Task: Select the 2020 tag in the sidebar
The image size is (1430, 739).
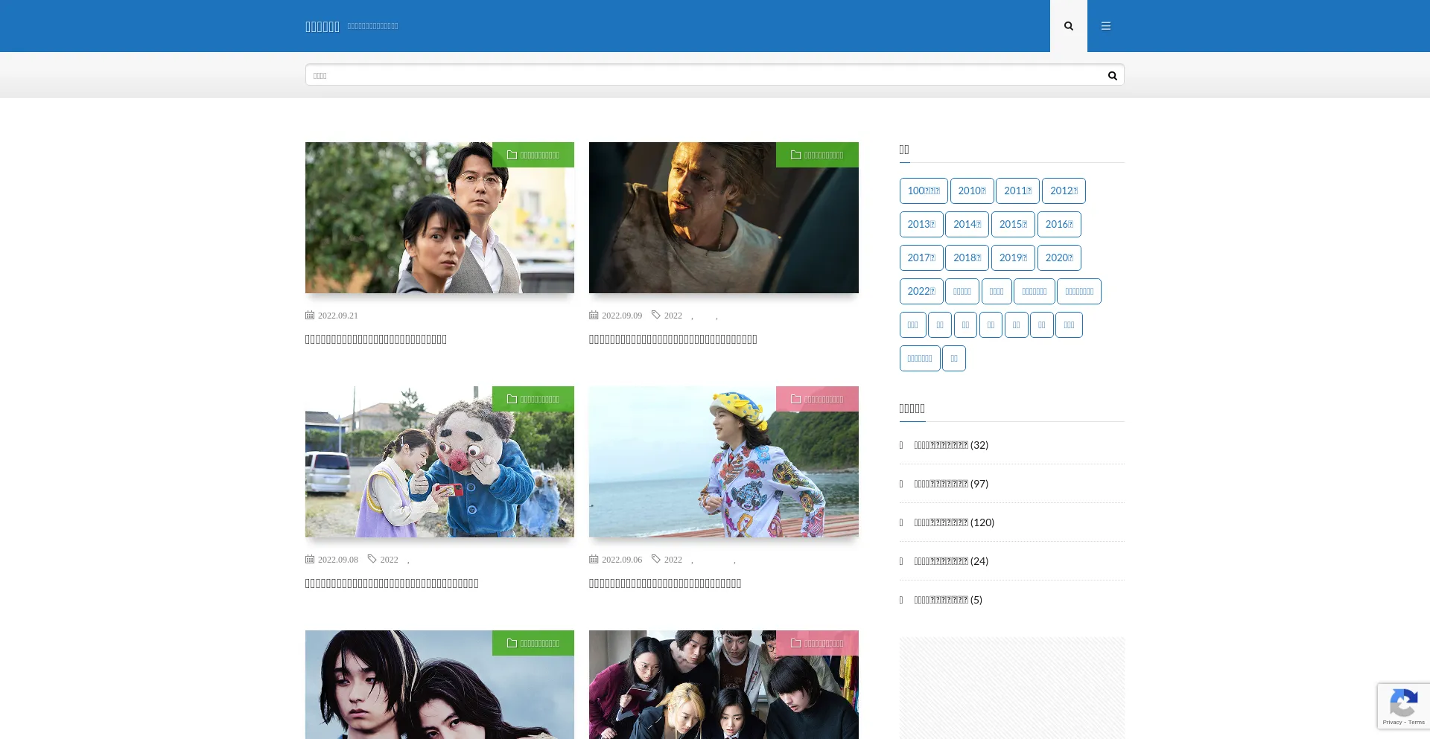Action: (x=1059, y=258)
